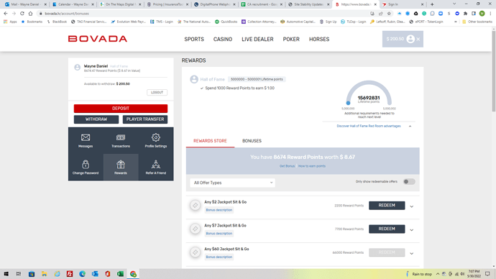This screenshot has height=279, width=496.
Task: Open the new tab plus button
Action: [432, 4]
